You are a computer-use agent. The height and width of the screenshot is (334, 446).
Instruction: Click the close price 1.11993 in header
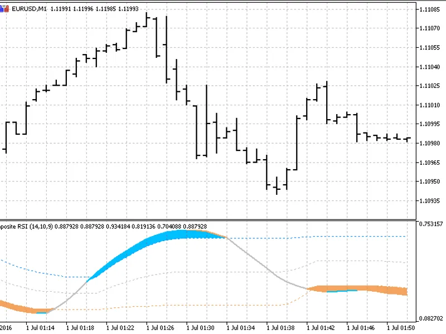tap(128, 9)
